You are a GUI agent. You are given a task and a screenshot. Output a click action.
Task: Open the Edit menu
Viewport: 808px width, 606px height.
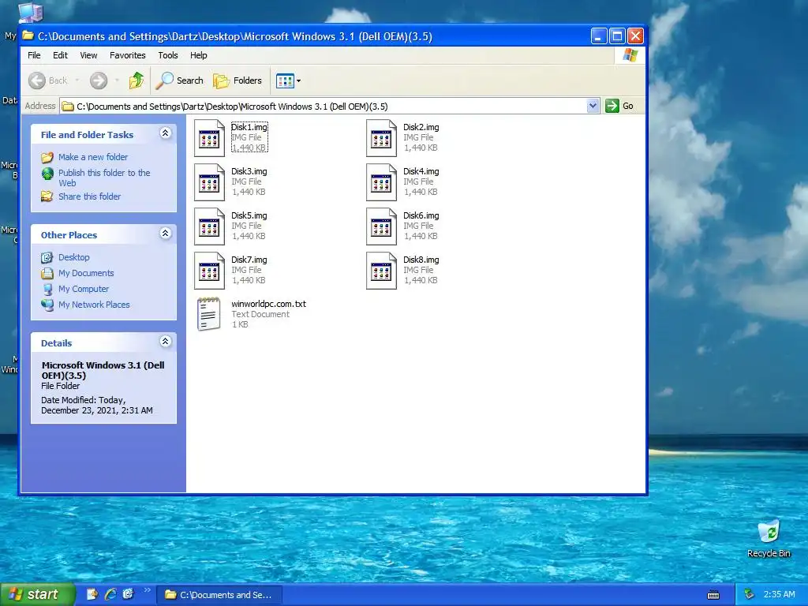(60, 55)
